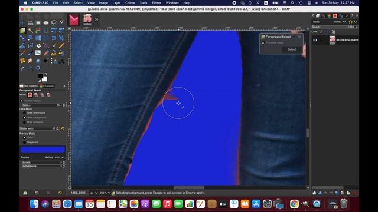Image resolution: width=378 pixels, height=212 pixels.
Task: Select the By Color Select tool
Action: pyautogui.click(x=38, y=31)
